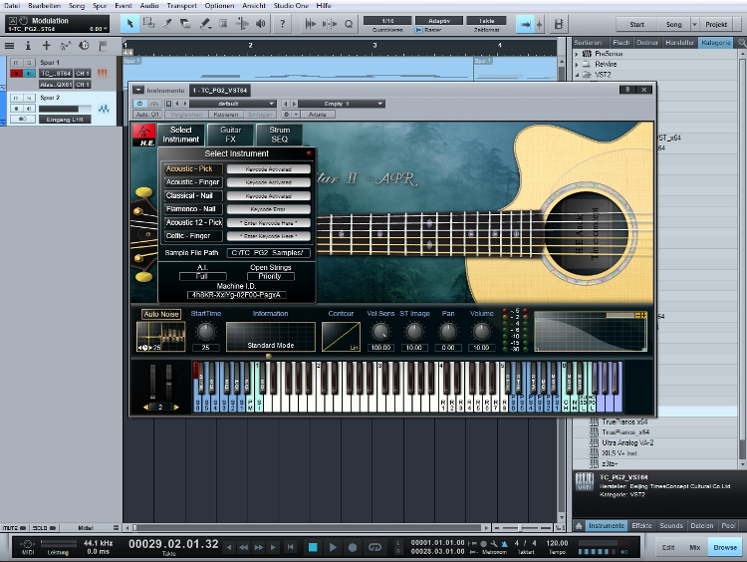This screenshot has width=747, height=562.
Task: Switch to Guitar FX tab
Action: pos(231,135)
